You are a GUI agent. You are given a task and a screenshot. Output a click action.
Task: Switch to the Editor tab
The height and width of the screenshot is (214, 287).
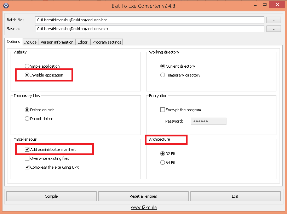point(83,42)
